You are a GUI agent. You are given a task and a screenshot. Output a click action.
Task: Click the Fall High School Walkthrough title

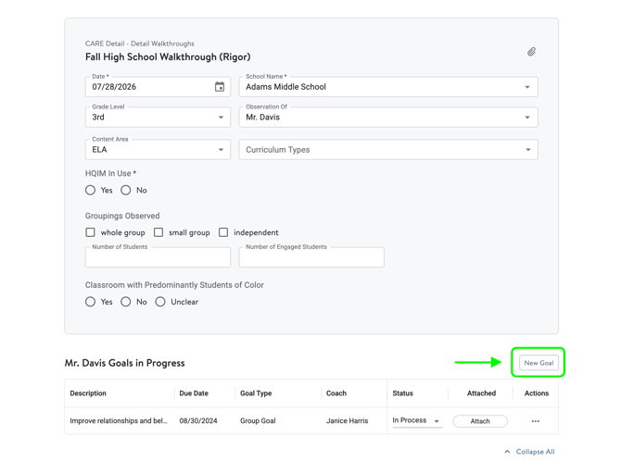[x=168, y=57]
